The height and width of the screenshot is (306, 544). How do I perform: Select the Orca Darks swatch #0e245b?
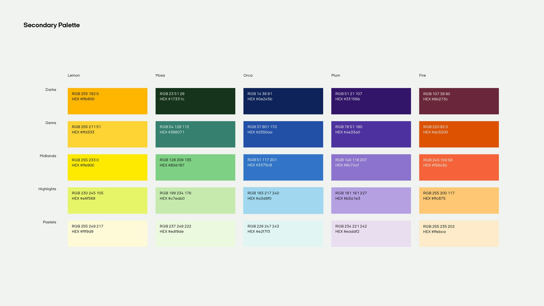(x=283, y=101)
